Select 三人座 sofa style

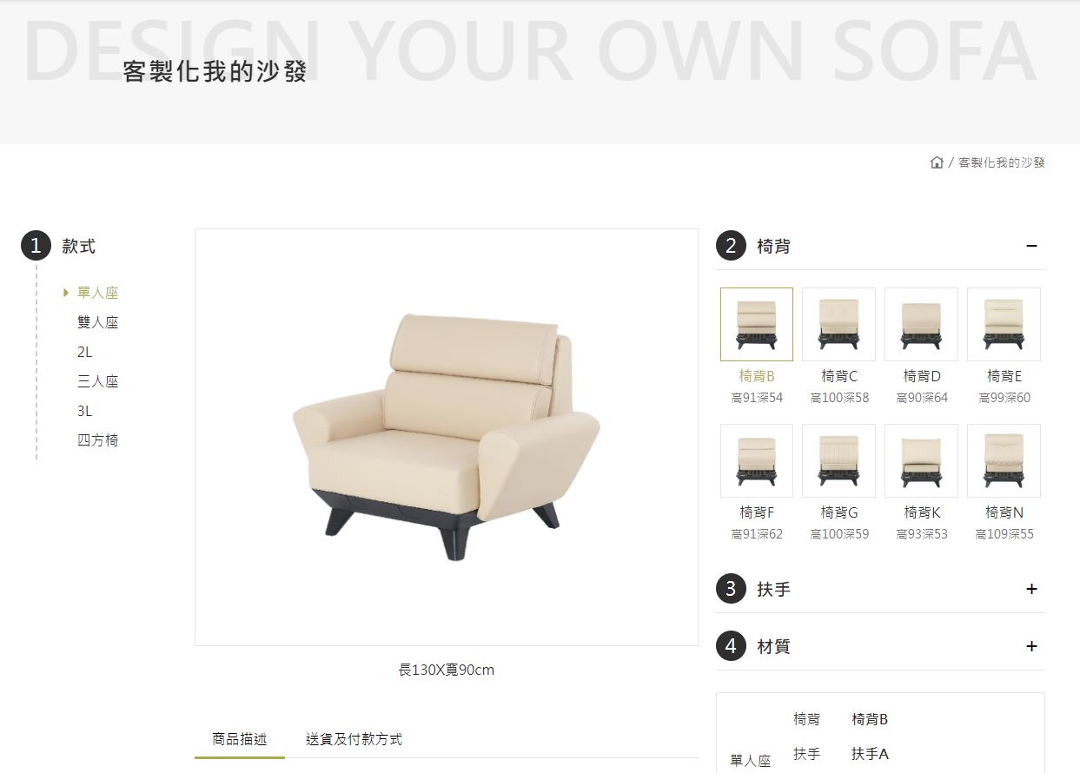[97, 381]
